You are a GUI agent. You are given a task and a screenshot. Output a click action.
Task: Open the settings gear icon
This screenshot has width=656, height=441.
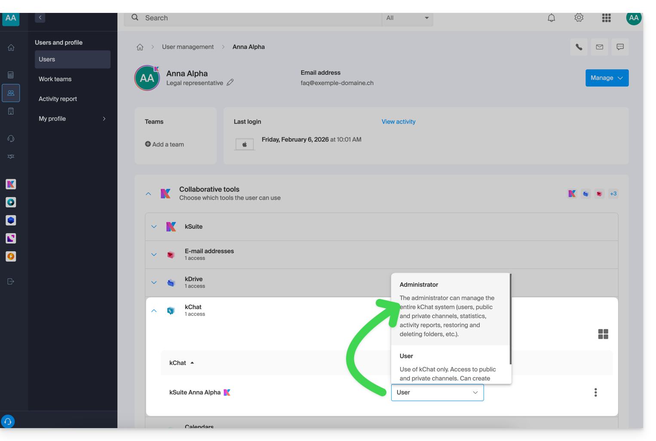579,18
